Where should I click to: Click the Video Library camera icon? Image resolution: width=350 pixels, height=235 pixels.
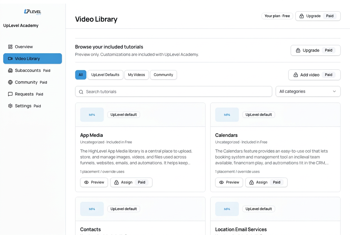[10, 58]
